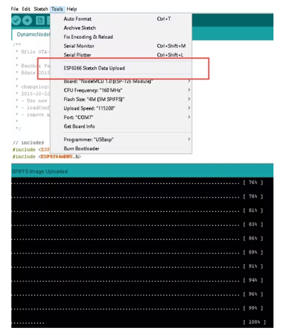Expand the CPU Frequency 160 MHz submenu

(x=121, y=90)
